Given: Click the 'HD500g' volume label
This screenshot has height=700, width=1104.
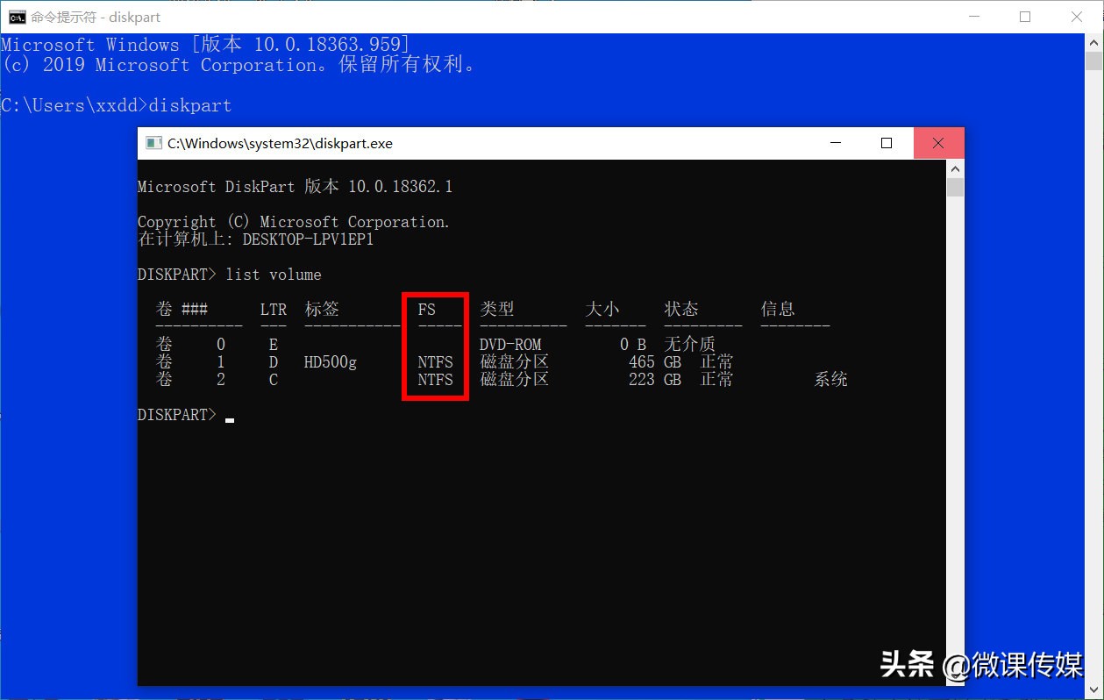Looking at the screenshot, I should click(x=331, y=362).
